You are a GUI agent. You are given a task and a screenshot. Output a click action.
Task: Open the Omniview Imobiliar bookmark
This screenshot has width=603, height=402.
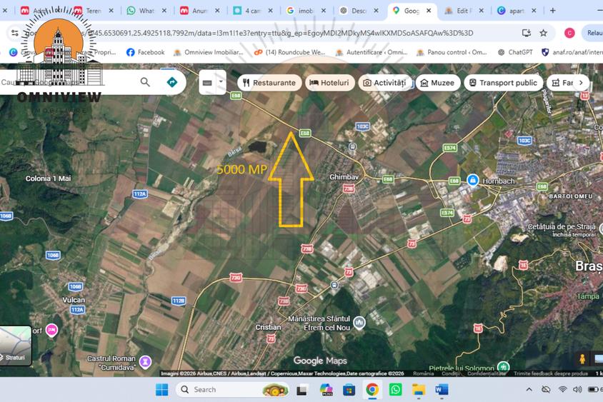click(x=209, y=52)
